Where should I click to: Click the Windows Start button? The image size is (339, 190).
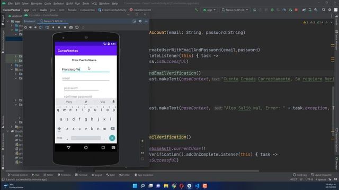pos(135,186)
